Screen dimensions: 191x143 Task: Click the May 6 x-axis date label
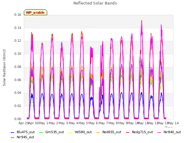point(93,123)
